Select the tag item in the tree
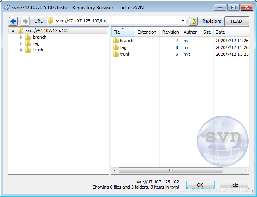 36,43
